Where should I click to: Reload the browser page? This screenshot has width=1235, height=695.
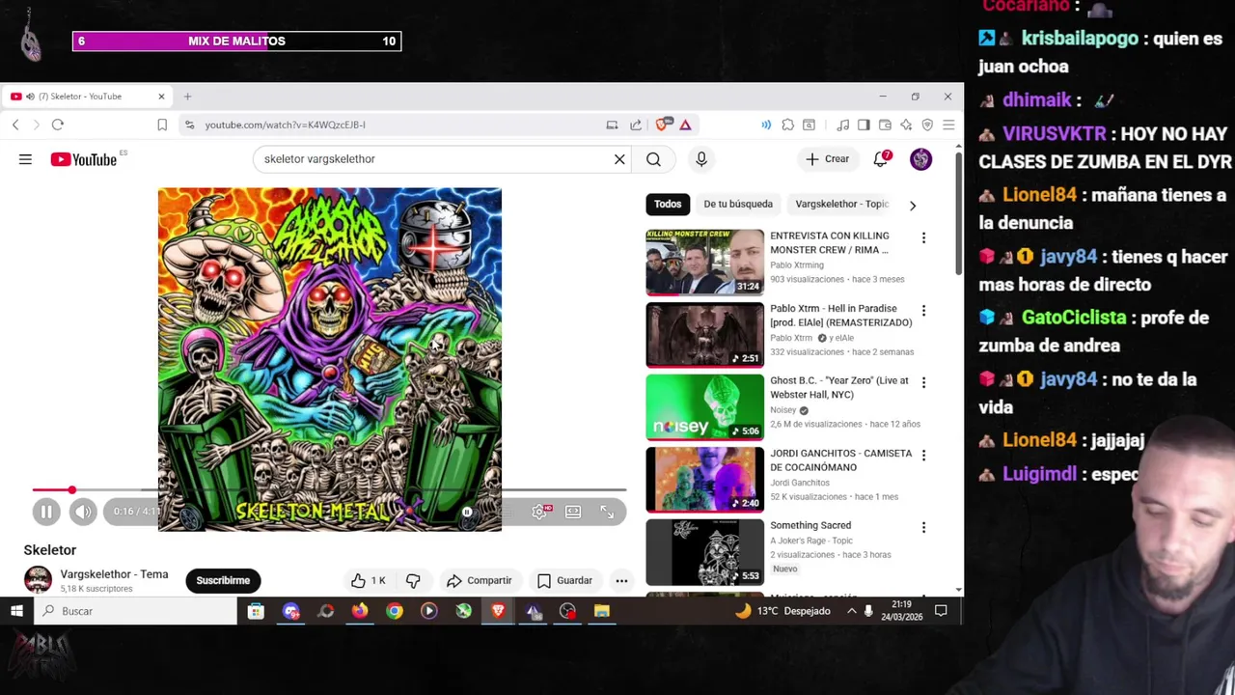[58, 125]
